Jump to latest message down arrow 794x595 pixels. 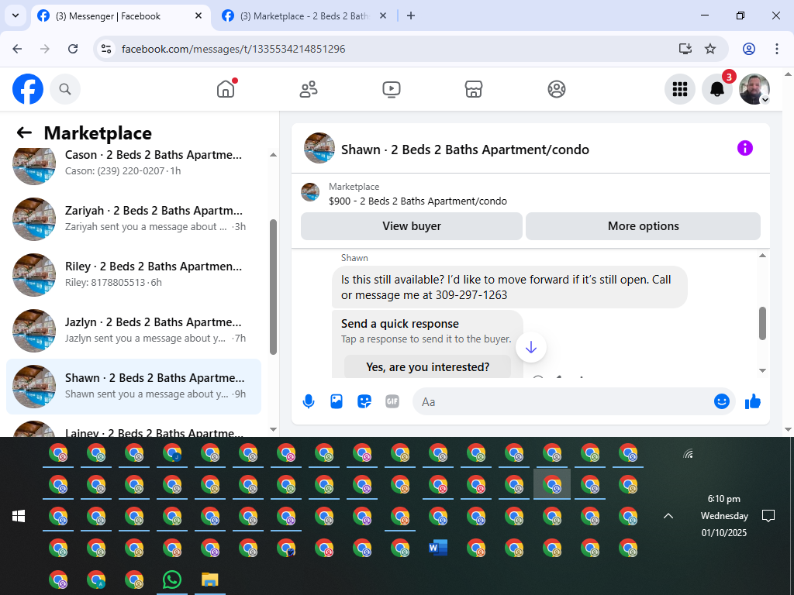(x=530, y=347)
